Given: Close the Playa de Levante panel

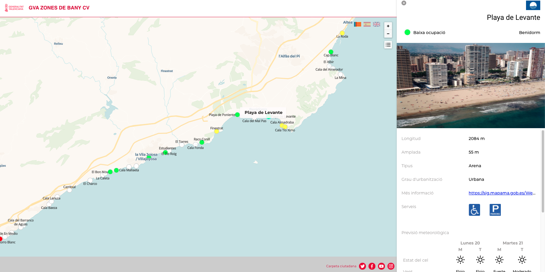Looking at the screenshot, I should [x=404, y=3].
